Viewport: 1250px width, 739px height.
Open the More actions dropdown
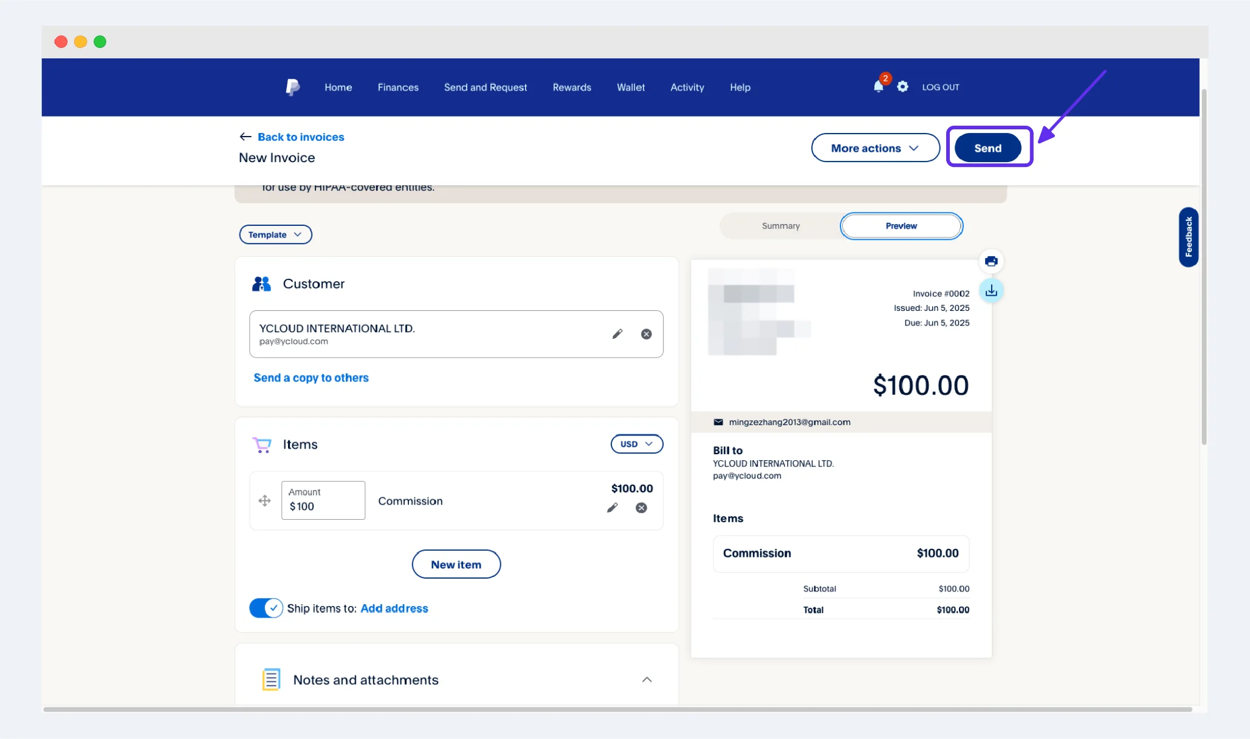[876, 148]
